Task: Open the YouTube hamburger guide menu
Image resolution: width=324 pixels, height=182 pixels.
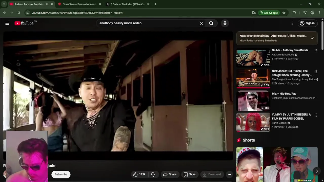Action: coord(7,23)
